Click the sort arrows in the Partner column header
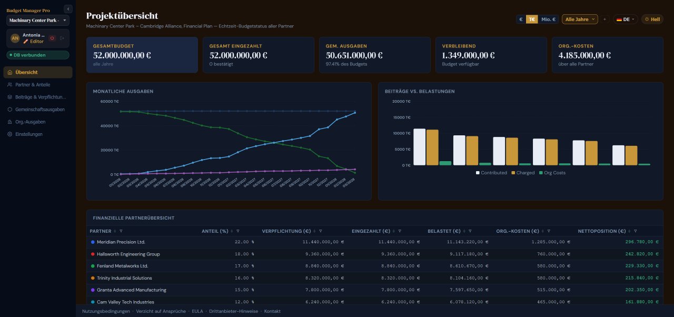 point(115,231)
